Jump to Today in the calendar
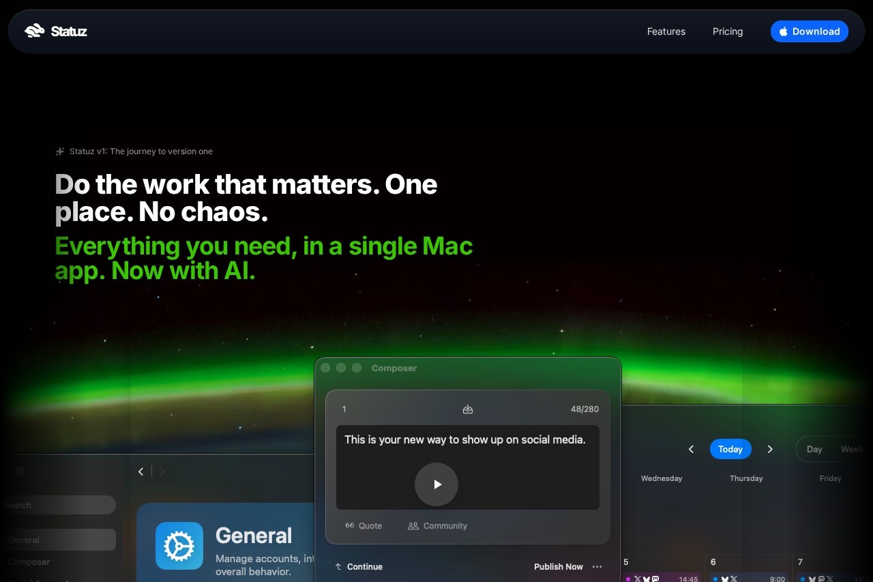The height and width of the screenshot is (582, 873). 730,449
